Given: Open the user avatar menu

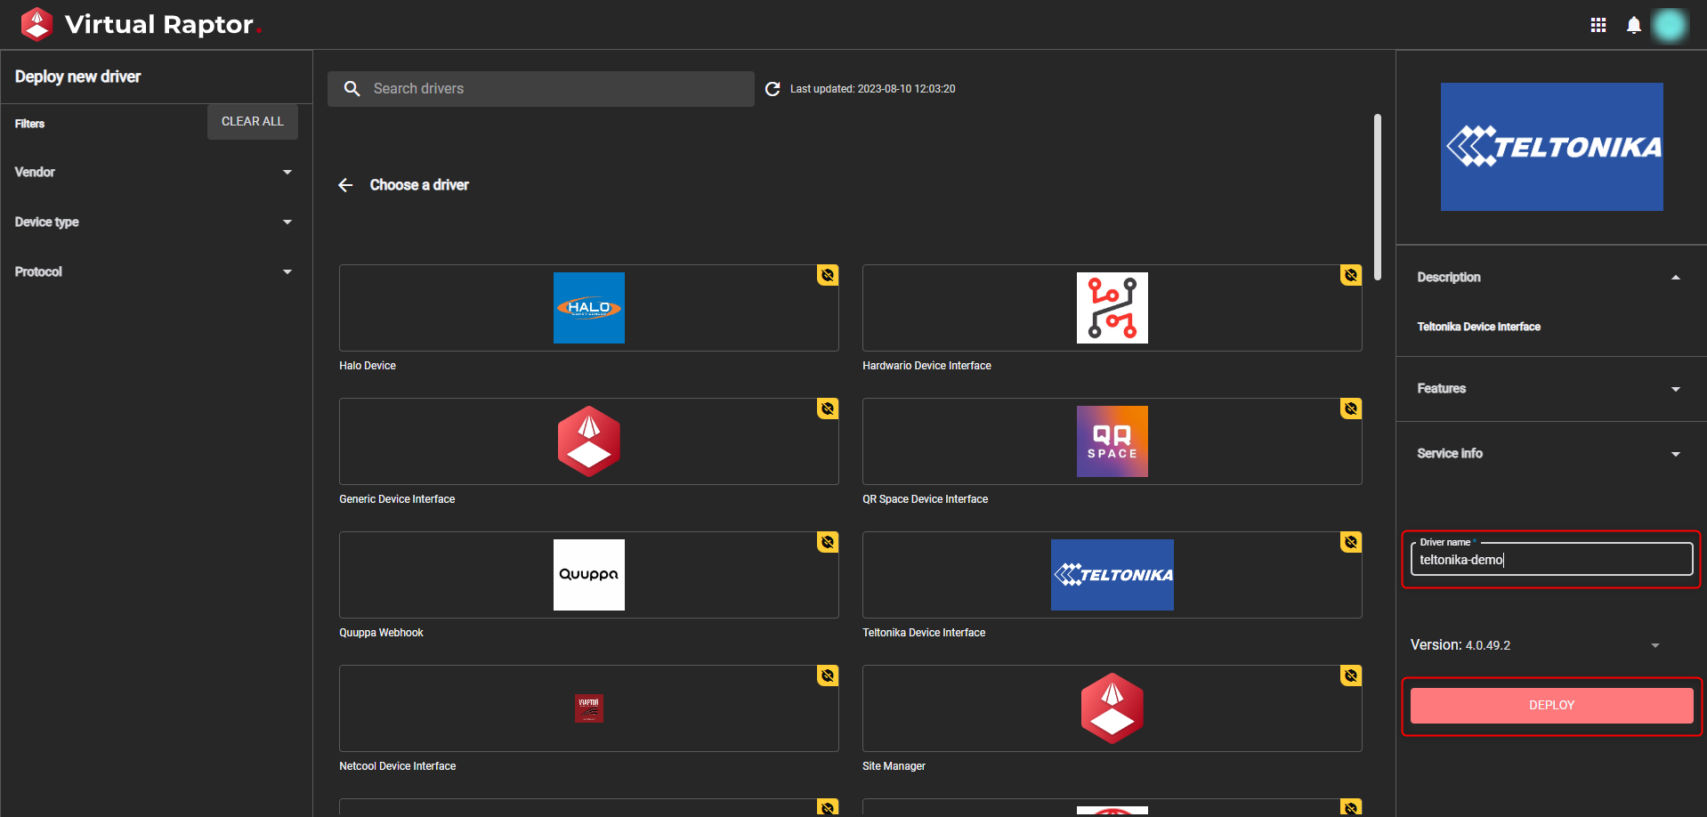Looking at the screenshot, I should [x=1670, y=25].
